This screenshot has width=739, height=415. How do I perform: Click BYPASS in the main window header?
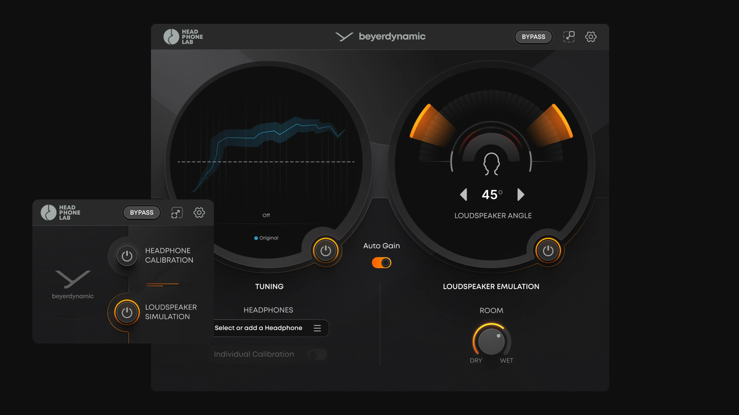[x=533, y=37]
